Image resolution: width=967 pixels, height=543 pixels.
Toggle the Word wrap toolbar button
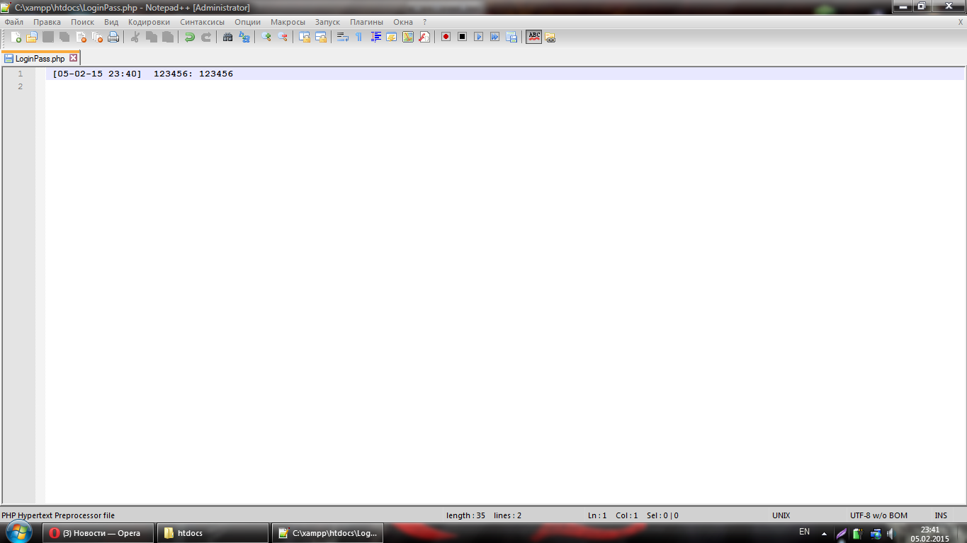click(x=342, y=37)
